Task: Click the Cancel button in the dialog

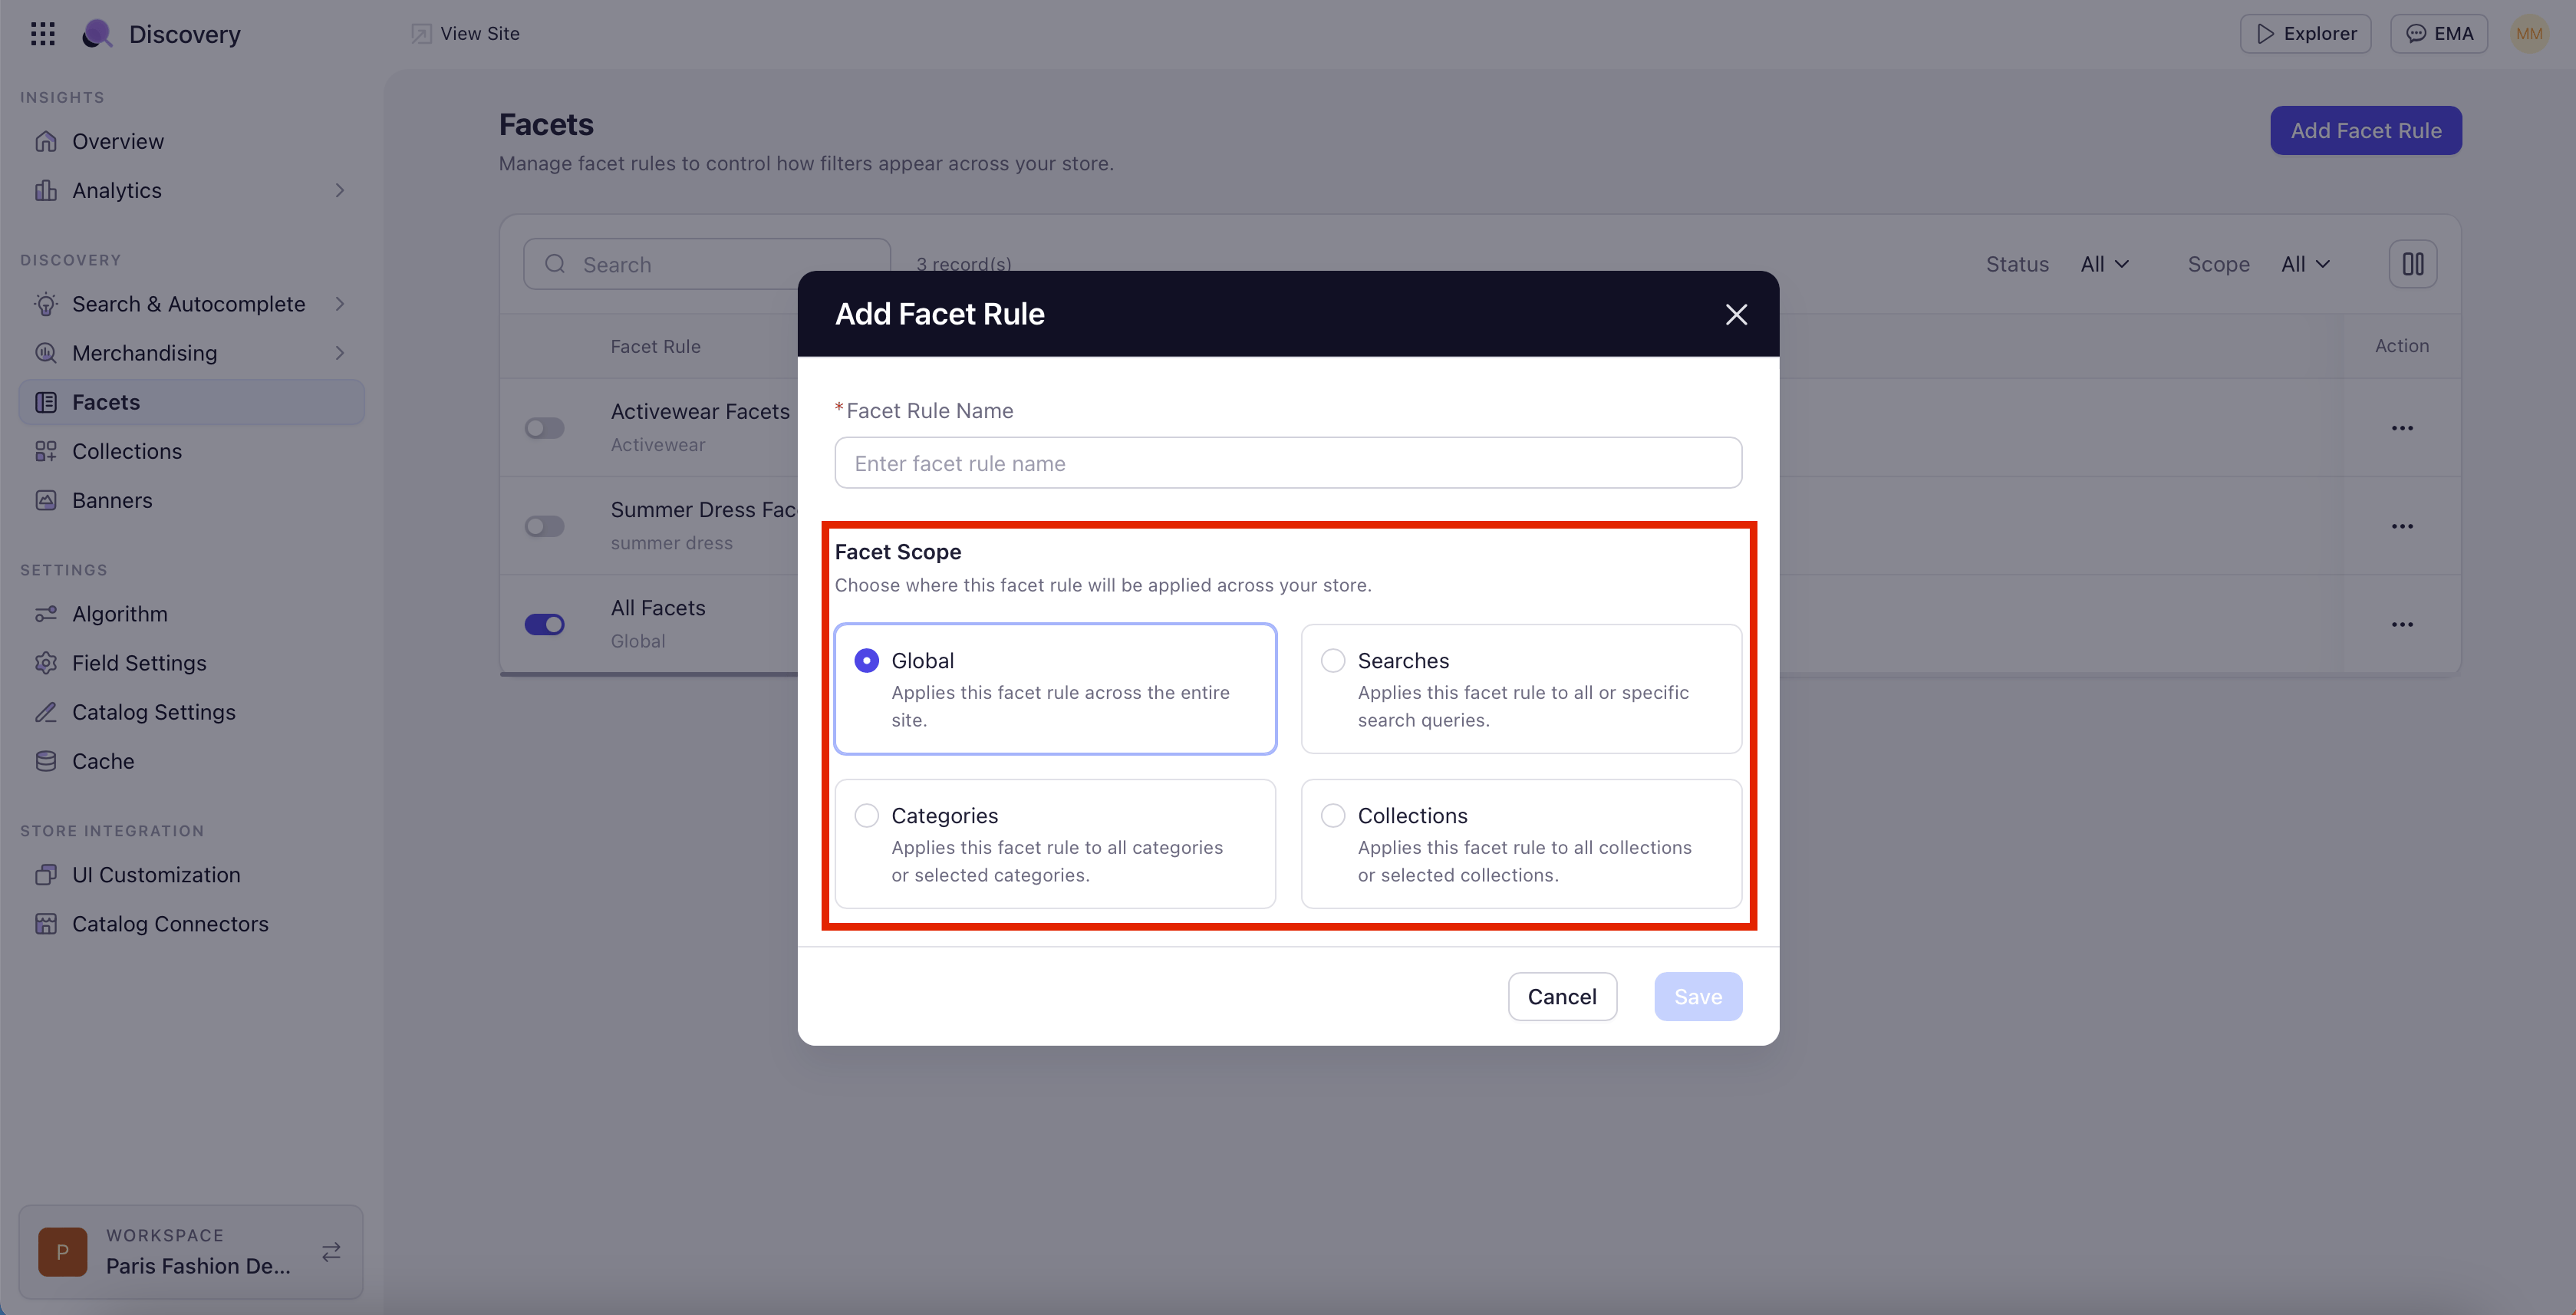Action: pyautogui.click(x=1562, y=997)
